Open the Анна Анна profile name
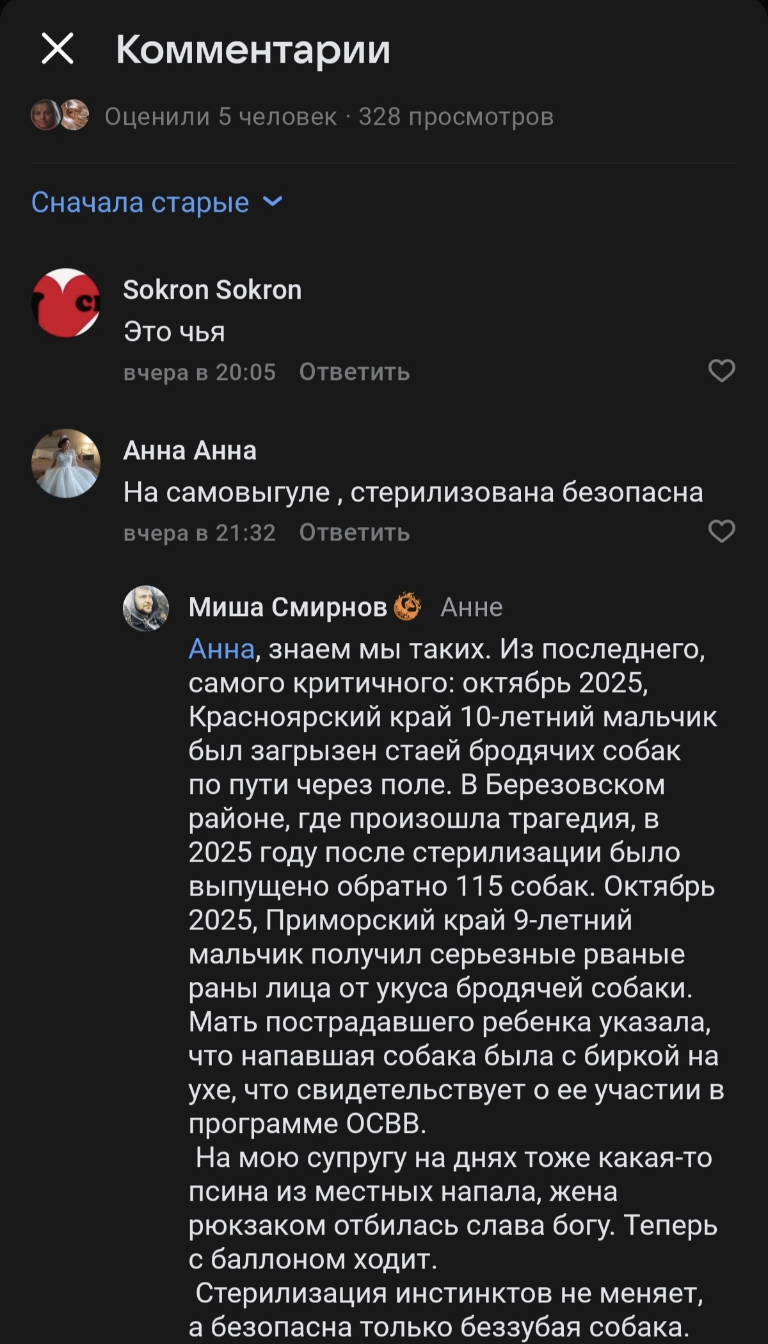The width and height of the screenshot is (768, 1344). click(x=189, y=450)
